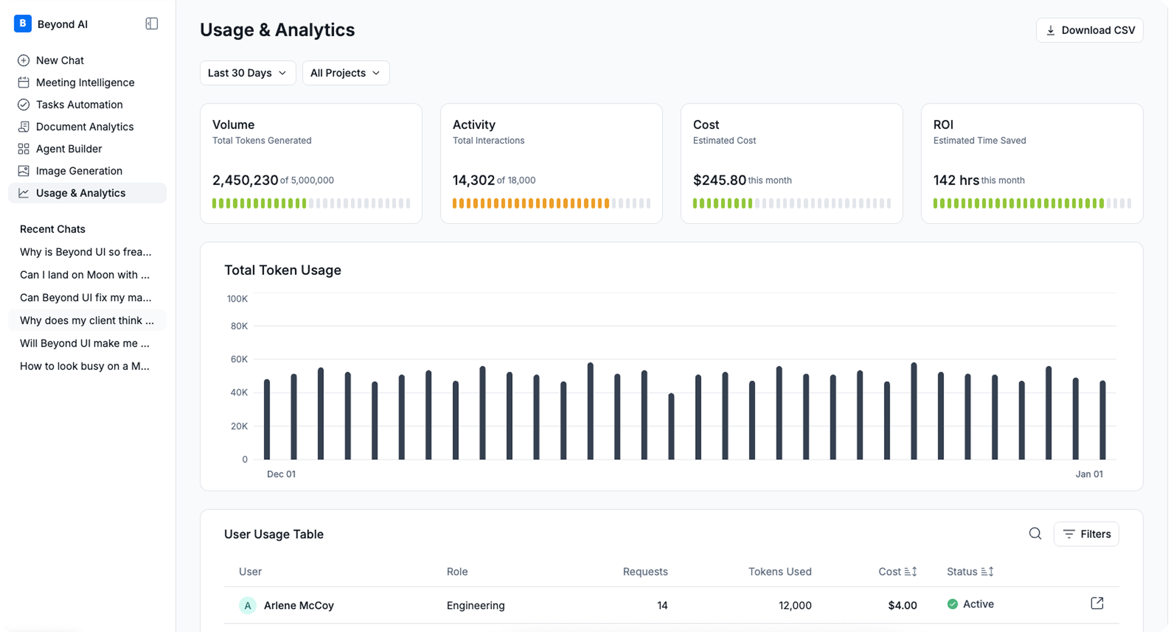Sort the table by Cost column

click(x=898, y=572)
